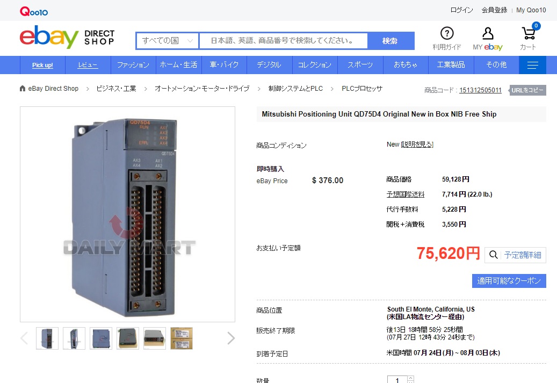Click product code 151312505011 link
Viewport: 557px width, 383px height.
click(x=480, y=90)
